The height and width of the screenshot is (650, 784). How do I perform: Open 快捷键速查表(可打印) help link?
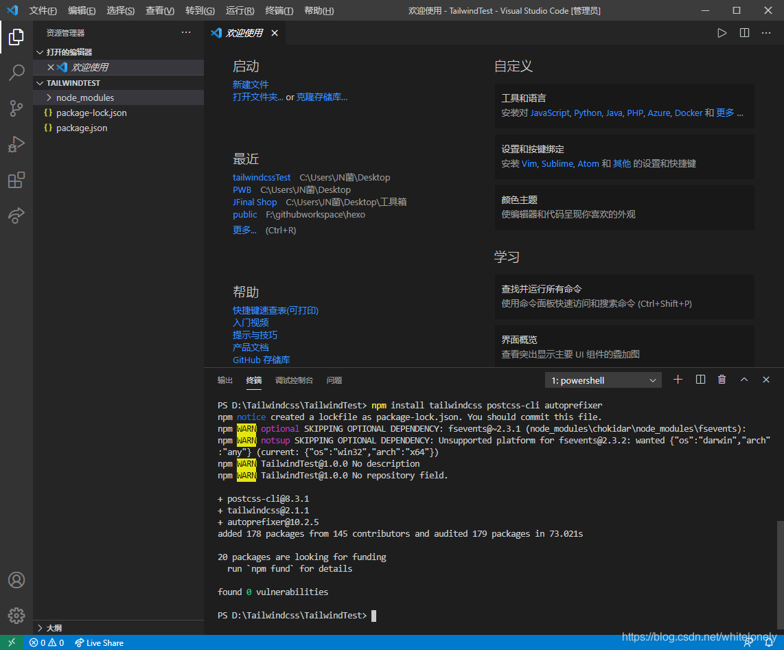(275, 310)
